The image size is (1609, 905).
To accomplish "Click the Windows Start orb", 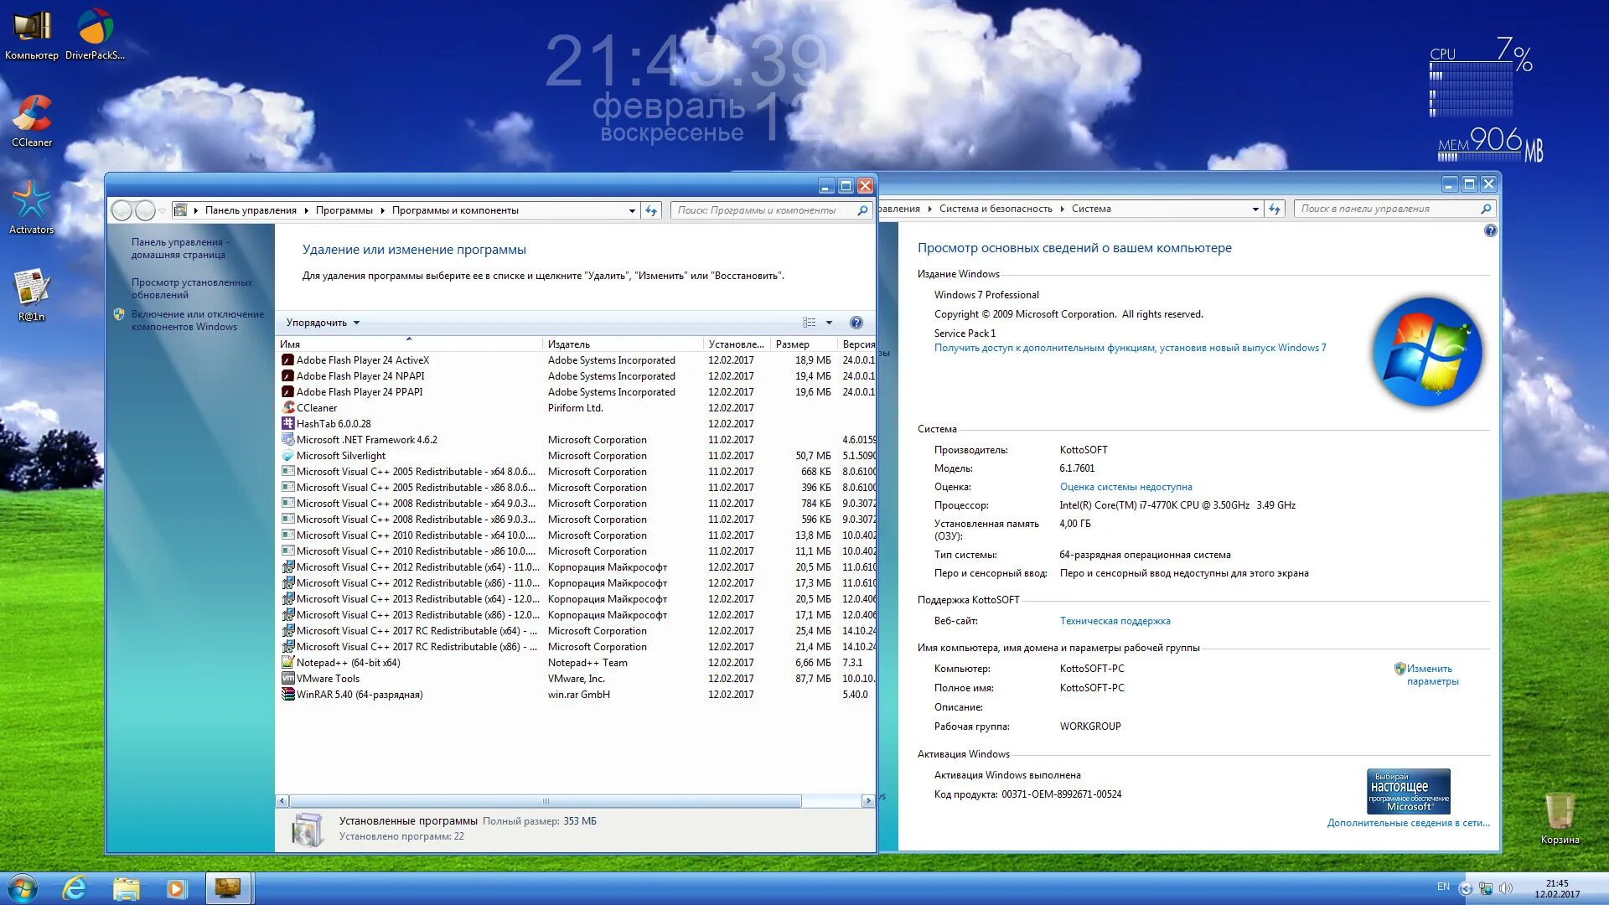I will pyautogui.click(x=23, y=888).
